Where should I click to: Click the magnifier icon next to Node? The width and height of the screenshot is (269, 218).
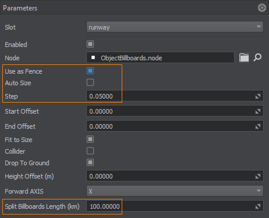pos(257,57)
